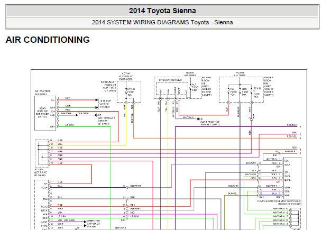Image resolution: width=322 pixels, height=230 pixels.
Task: Click the "ALT FUSE 140A" label
Action: point(195,87)
